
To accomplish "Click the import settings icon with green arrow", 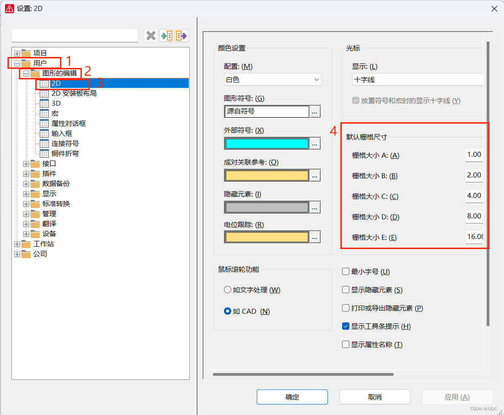I will click(166, 36).
